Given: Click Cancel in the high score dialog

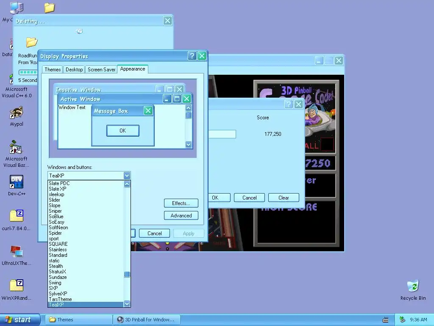Looking at the screenshot, I should click(249, 198).
